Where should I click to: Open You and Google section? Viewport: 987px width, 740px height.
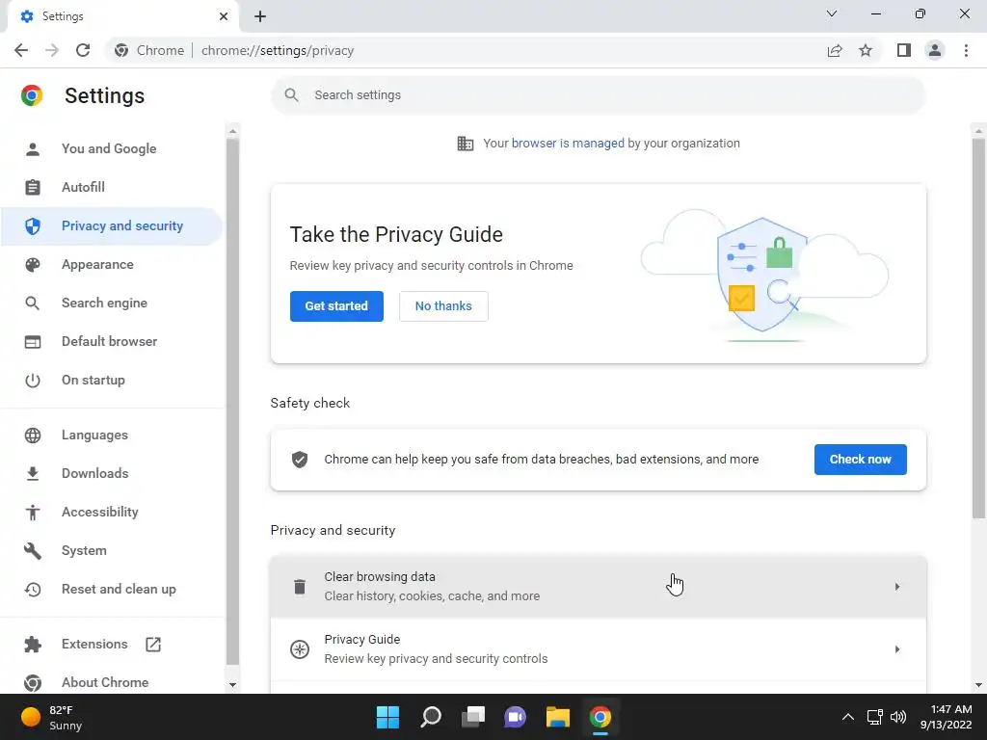(x=112, y=148)
